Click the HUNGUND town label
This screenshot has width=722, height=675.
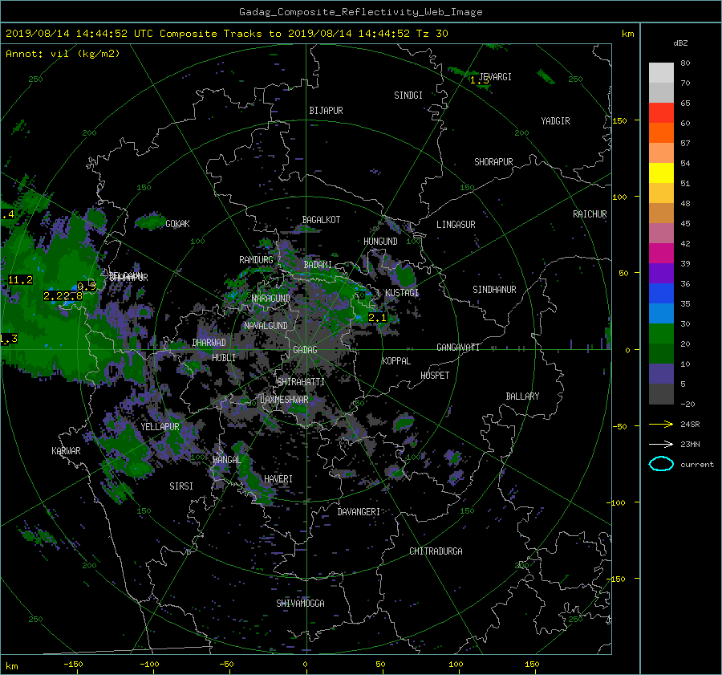[380, 241]
